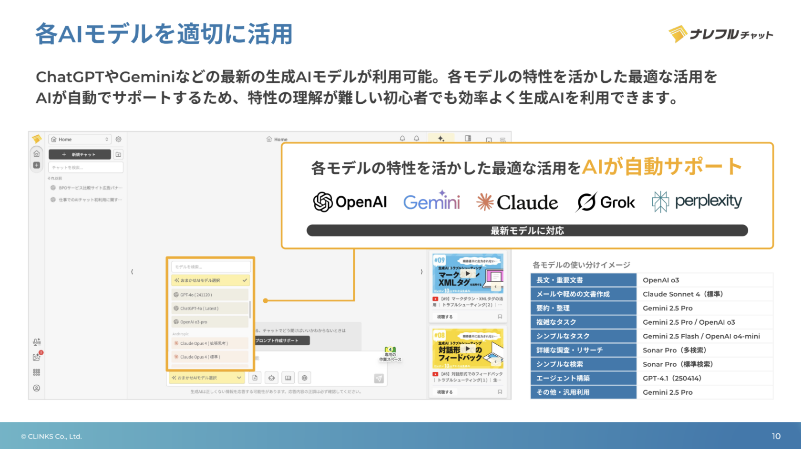Click the プロンプト作成サポート button
The height and width of the screenshot is (449, 801).
pos(281,340)
